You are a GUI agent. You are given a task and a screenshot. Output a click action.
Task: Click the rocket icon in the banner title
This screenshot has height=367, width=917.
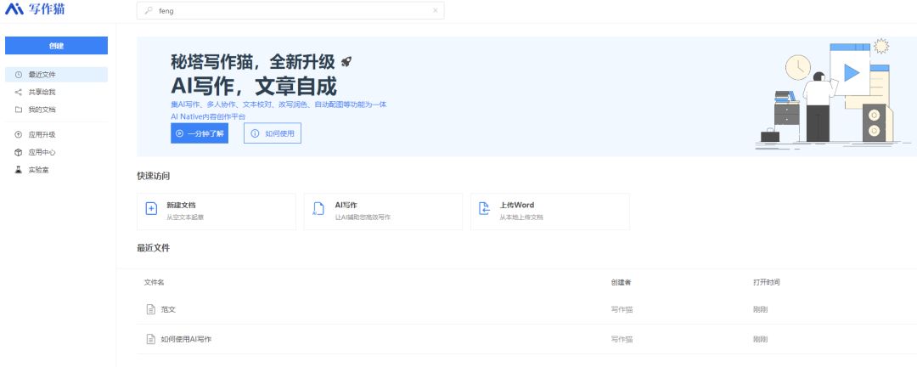(346, 61)
